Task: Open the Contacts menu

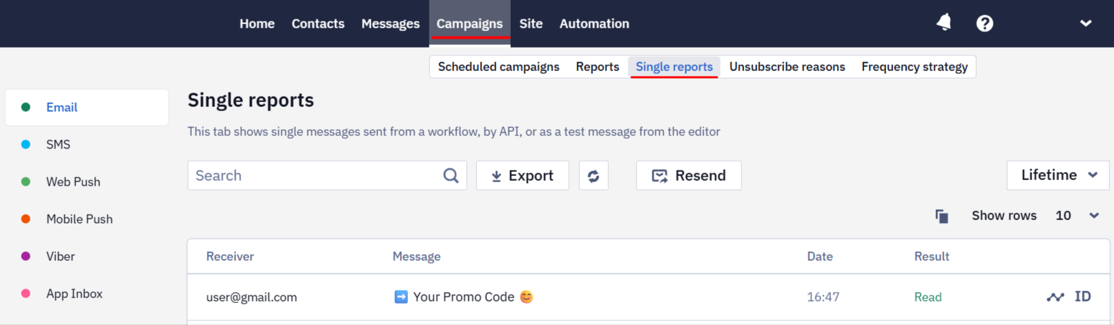Action: pos(318,23)
